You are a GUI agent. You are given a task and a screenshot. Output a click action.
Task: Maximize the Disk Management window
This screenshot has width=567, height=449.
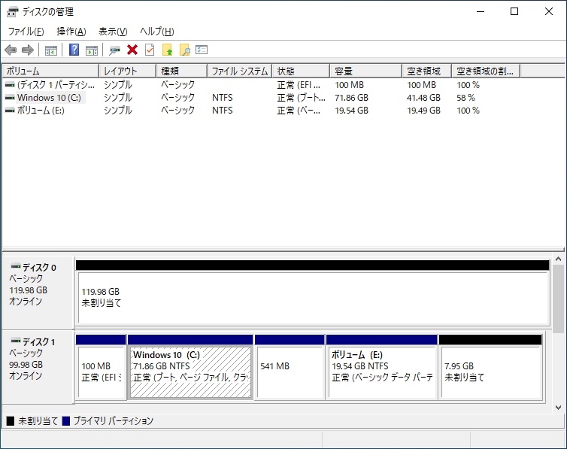pyautogui.click(x=514, y=11)
